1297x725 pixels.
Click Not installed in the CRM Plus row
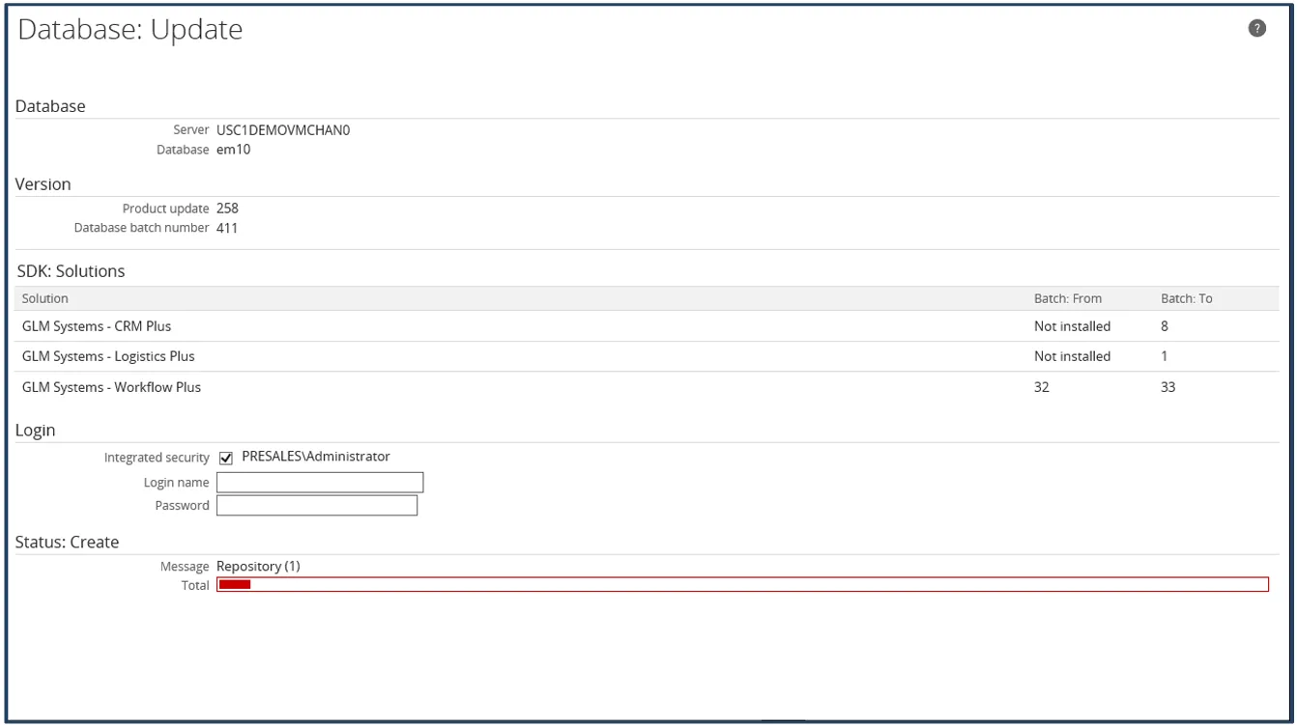(1072, 326)
